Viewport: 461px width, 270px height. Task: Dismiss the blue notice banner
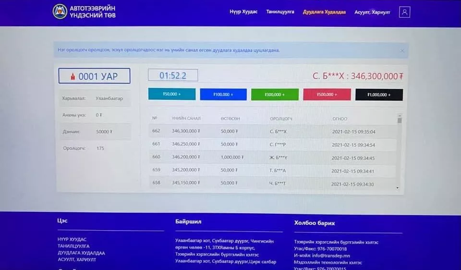click(x=402, y=50)
